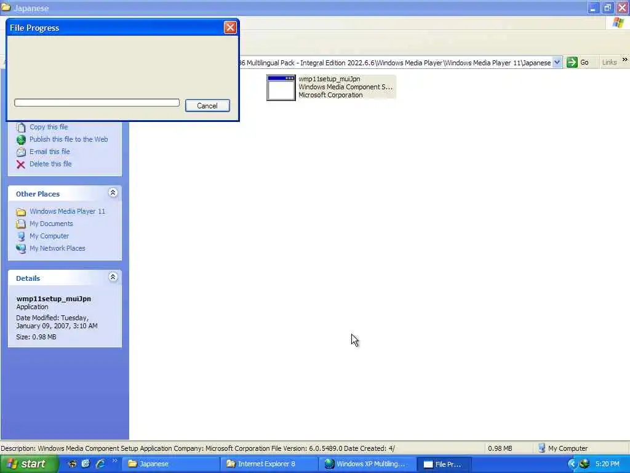The height and width of the screenshot is (473, 630).
Task: Open My Computer in Other Places
Action: pyautogui.click(x=49, y=236)
